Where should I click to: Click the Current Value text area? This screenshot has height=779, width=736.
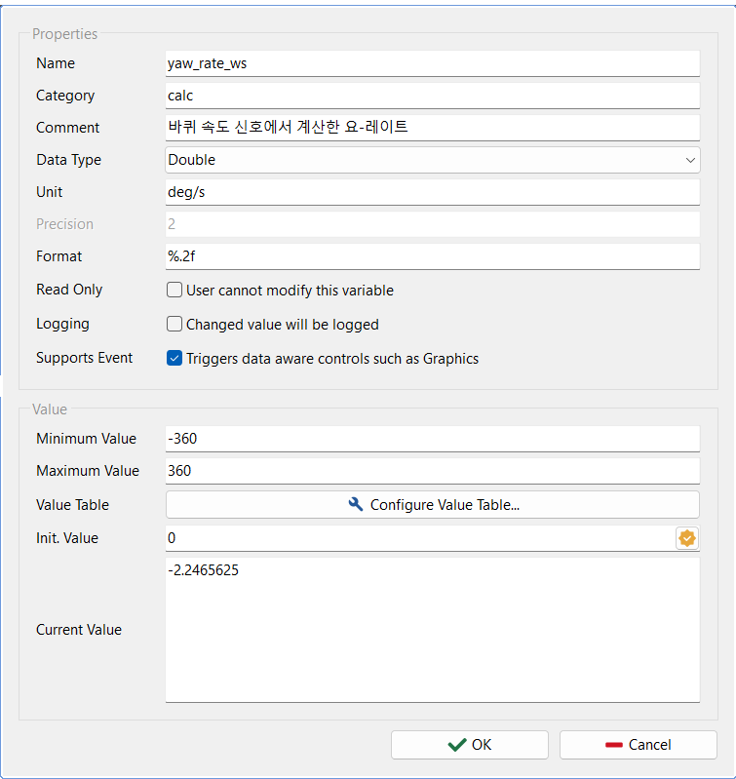pyautogui.click(x=433, y=630)
